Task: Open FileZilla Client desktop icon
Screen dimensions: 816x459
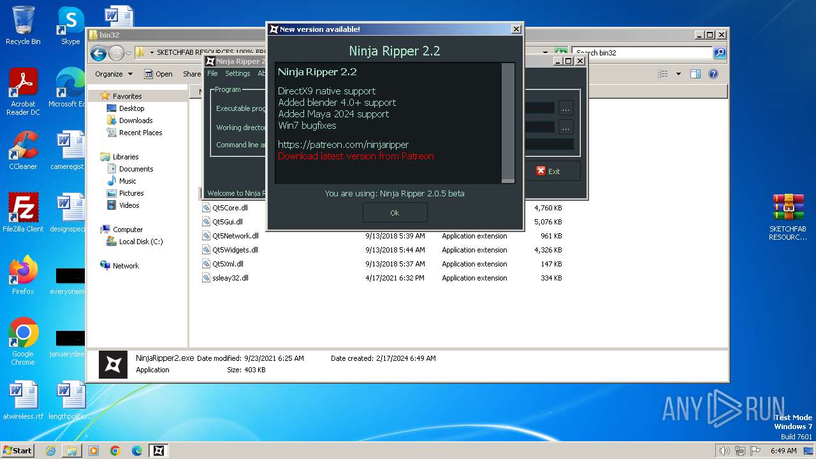Action: [23, 212]
